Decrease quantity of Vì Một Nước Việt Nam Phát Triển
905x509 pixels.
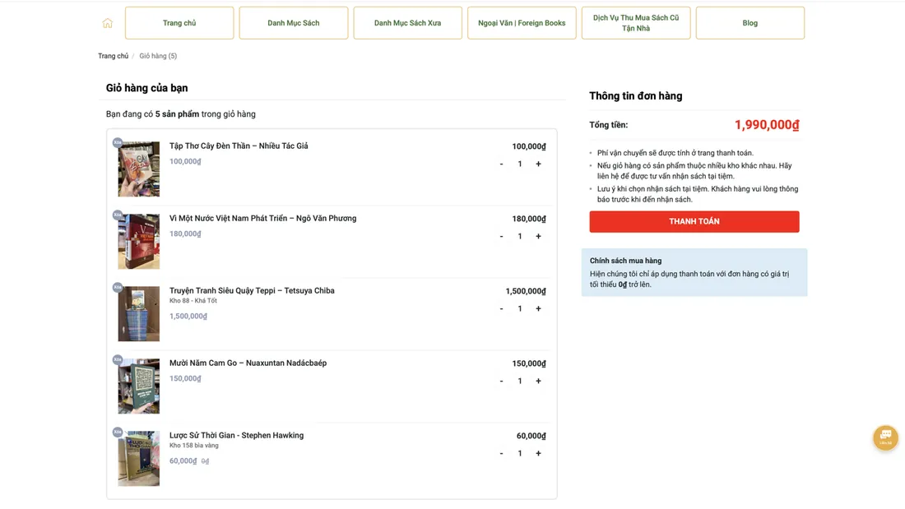pyautogui.click(x=501, y=236)
